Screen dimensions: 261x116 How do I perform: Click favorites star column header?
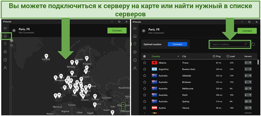[x=144, y=56]
